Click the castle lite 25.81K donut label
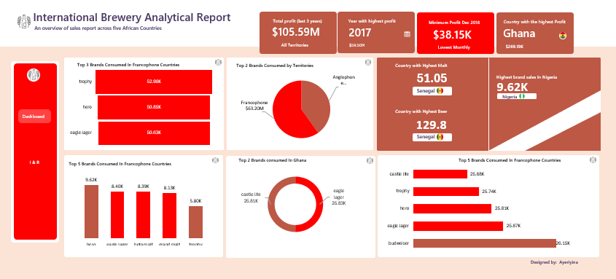The image size is (616, 279). [x=251, y=197]
